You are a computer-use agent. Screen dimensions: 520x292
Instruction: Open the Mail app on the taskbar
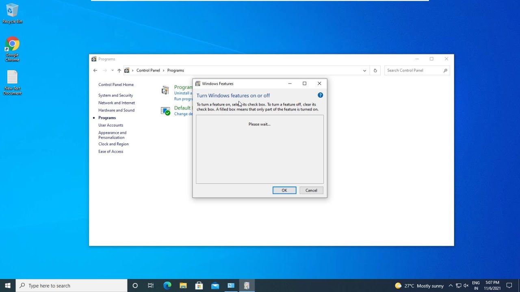point(215,286)
